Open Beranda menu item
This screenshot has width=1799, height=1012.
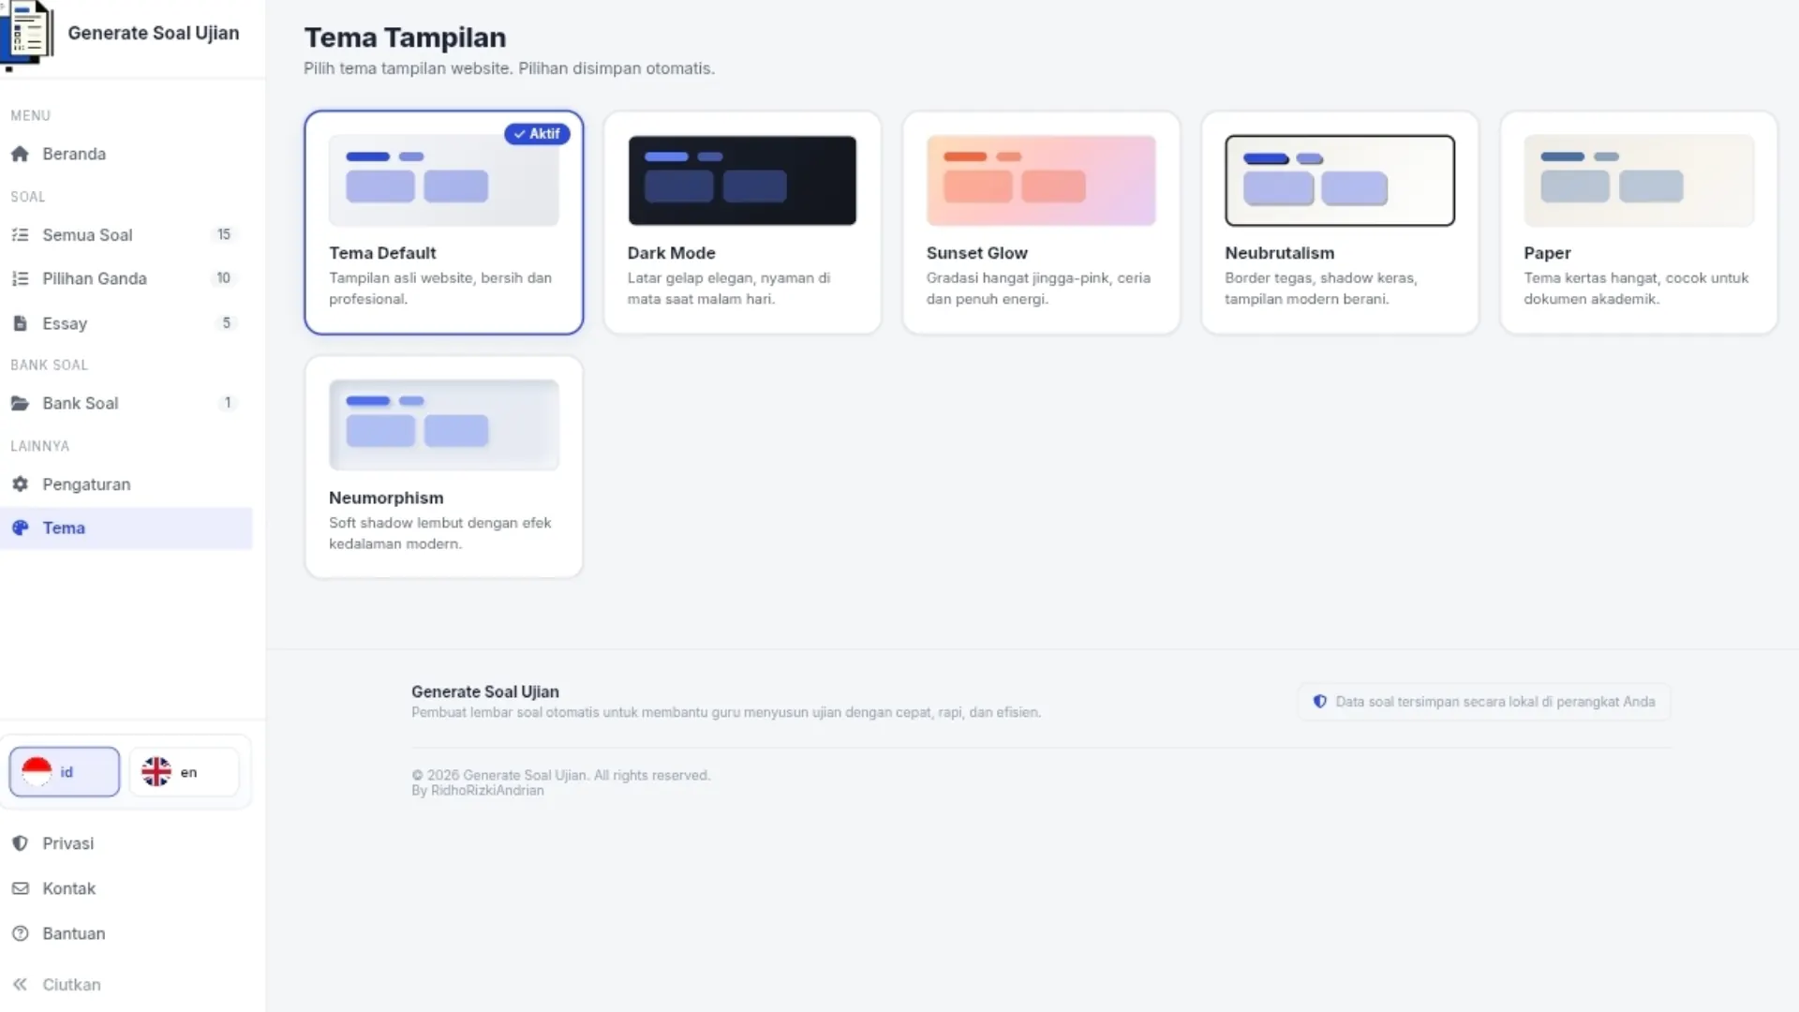coord(126,154)
